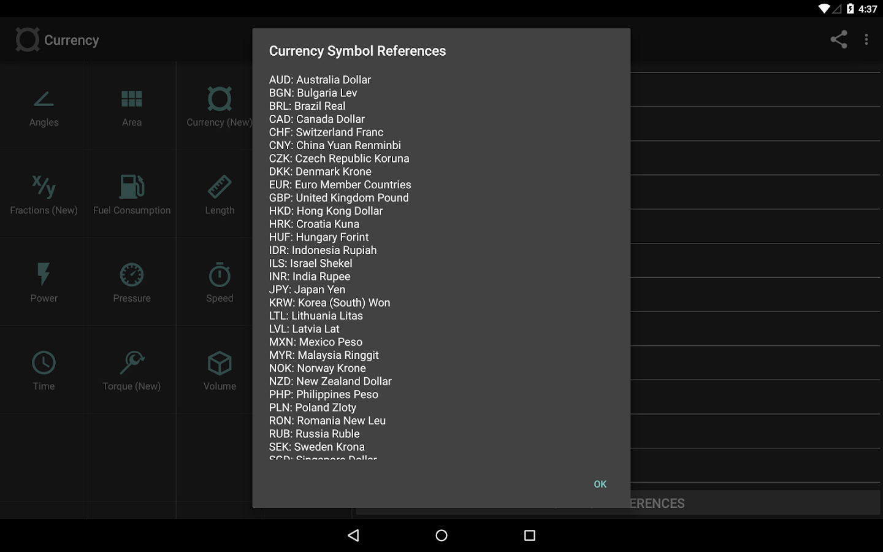Select the Speed converter

220,282
